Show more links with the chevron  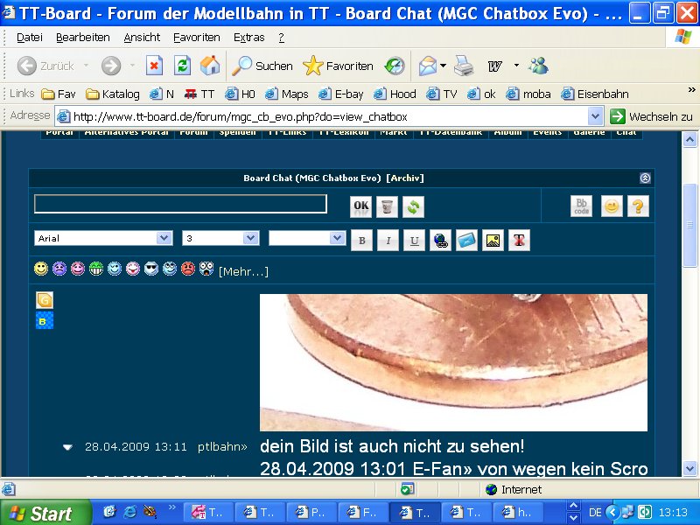pyautogui.click(x=691, y=90)
